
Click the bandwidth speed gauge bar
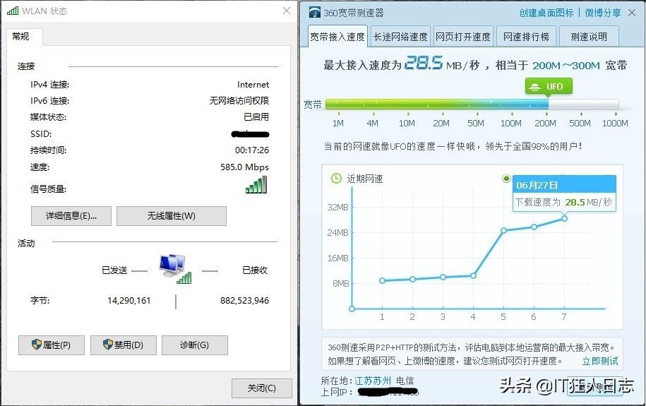471,105
